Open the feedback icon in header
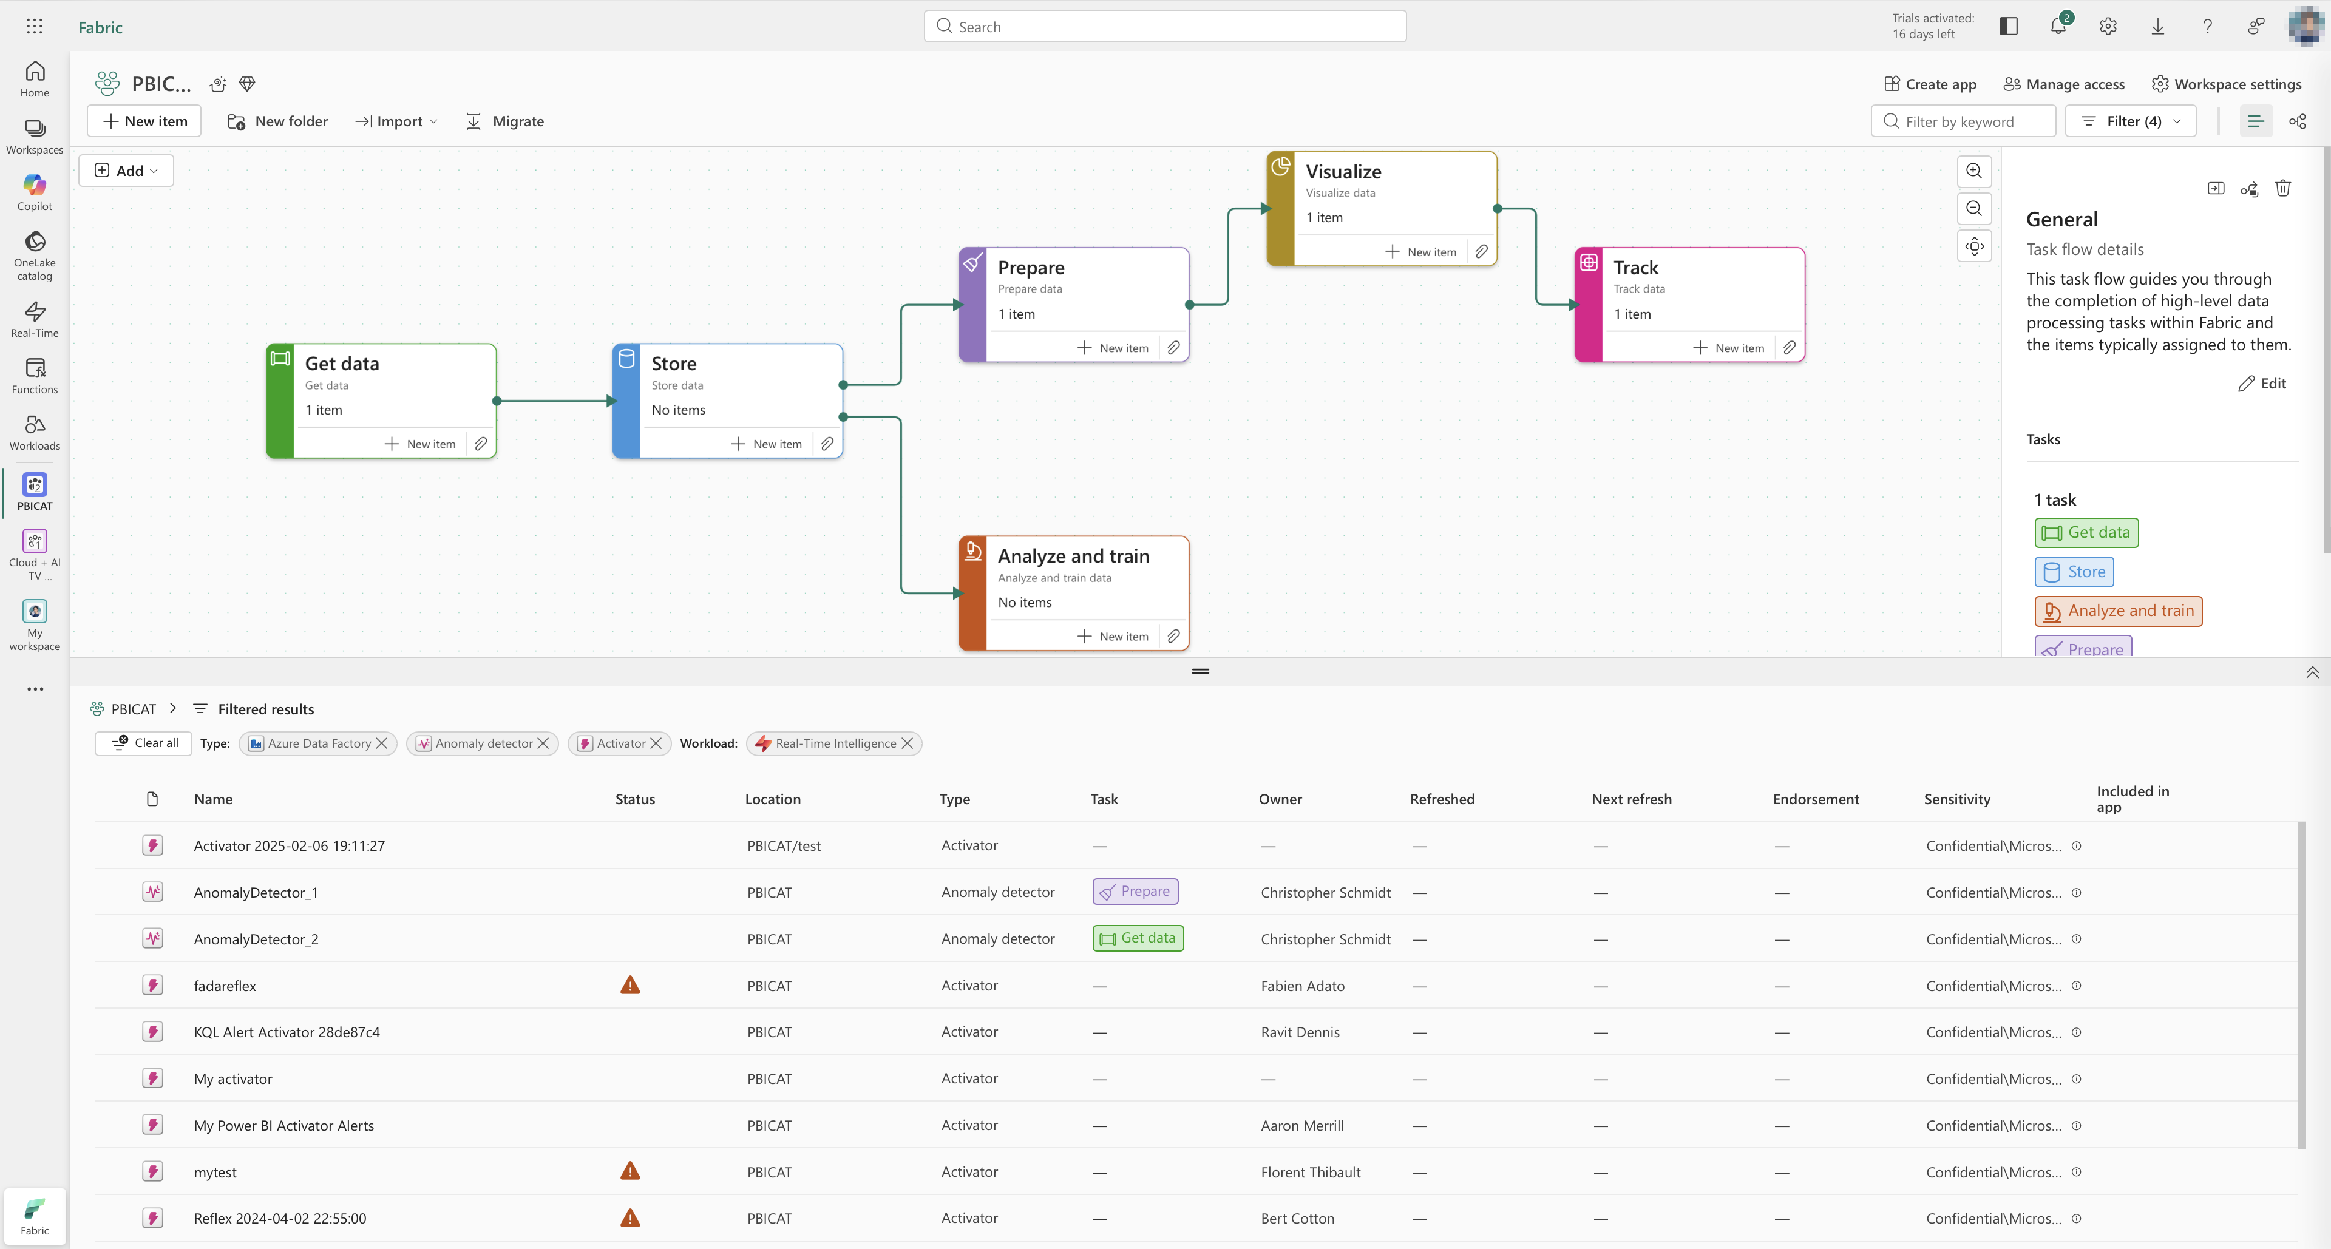 tap(2256, 26)
